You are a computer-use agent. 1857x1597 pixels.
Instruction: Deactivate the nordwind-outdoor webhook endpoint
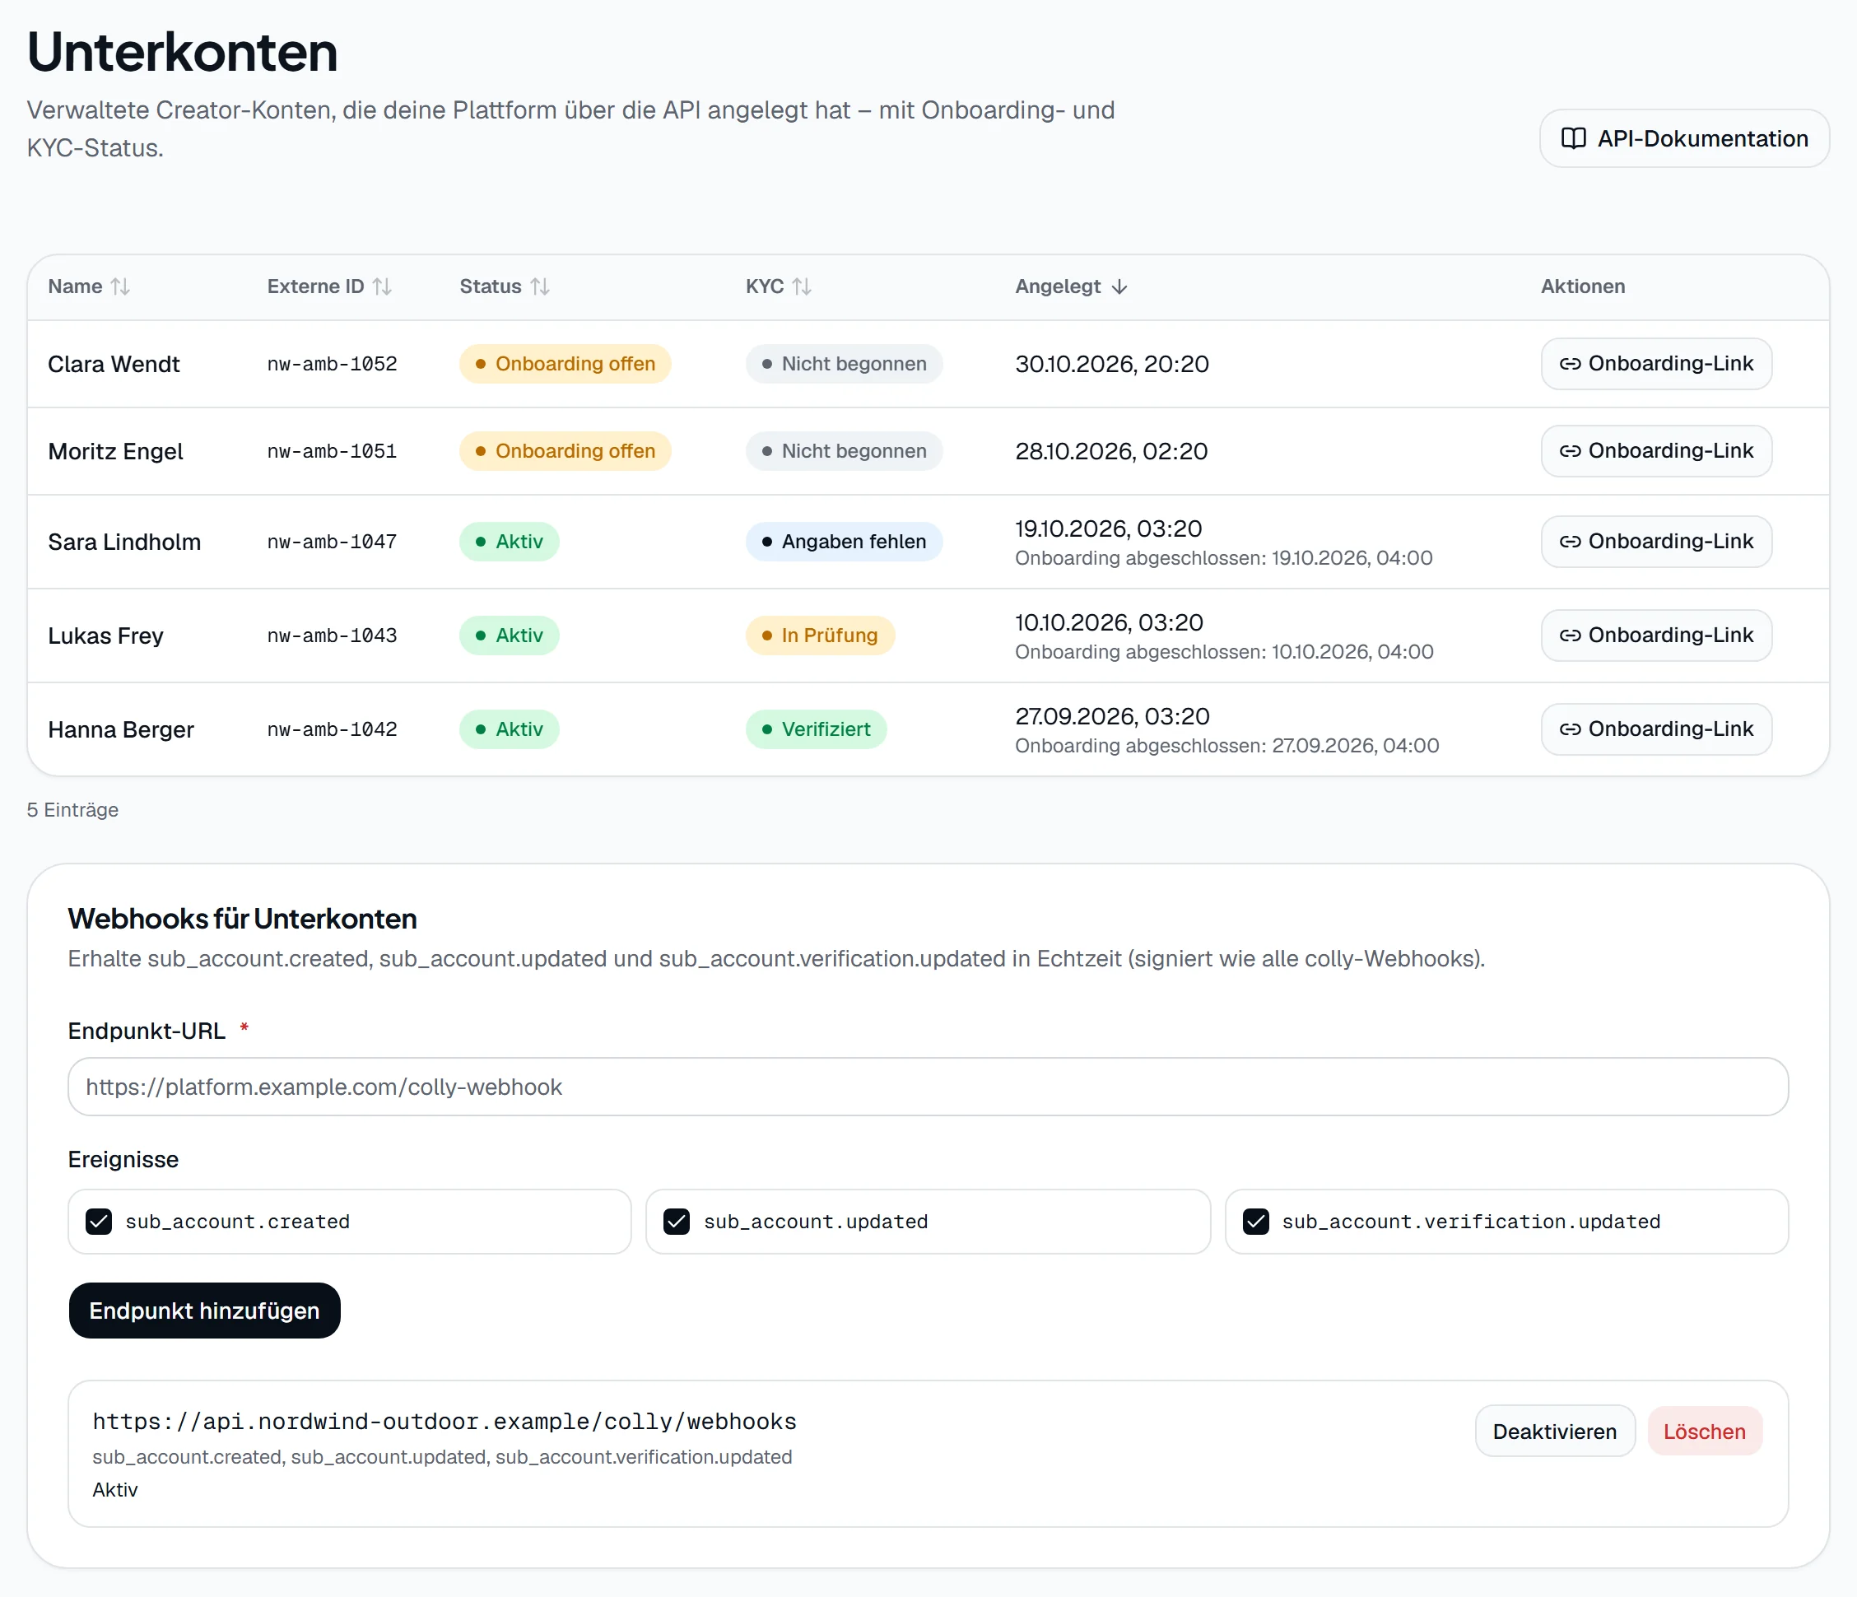pos(1554,1432)
